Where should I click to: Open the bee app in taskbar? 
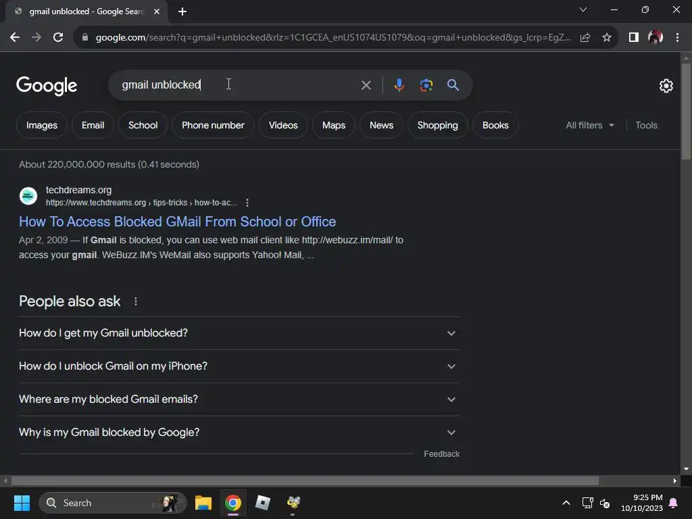point(293,503)
